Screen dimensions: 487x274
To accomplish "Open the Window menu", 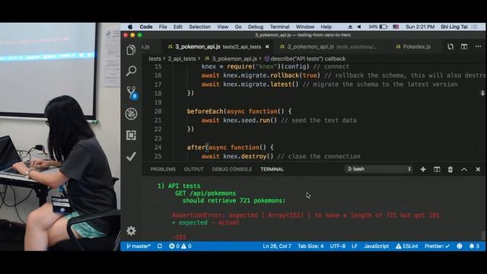I will [x=305, y=27].
